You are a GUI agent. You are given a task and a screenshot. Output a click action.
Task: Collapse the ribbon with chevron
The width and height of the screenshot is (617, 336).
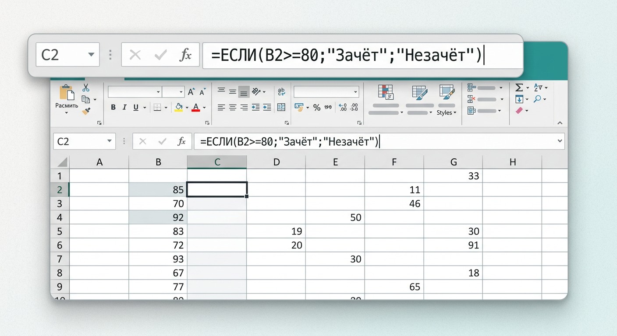coord(560,124)
